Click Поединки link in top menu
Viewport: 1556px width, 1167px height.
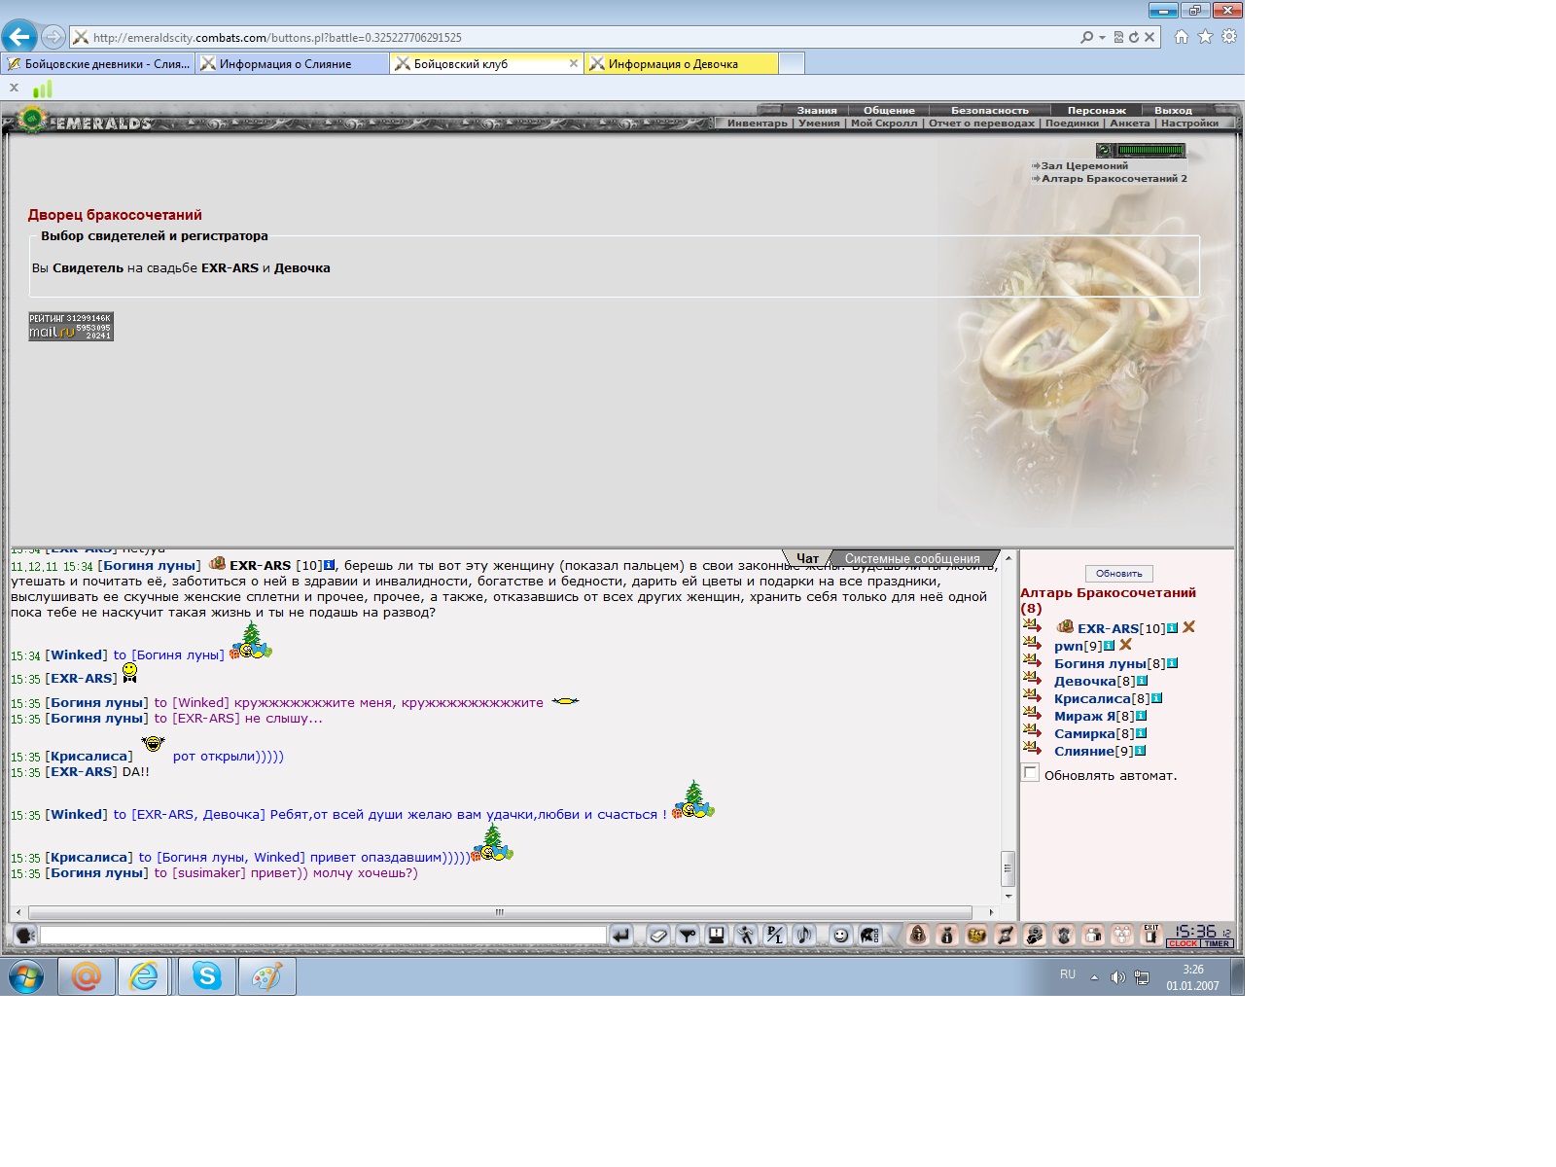(1073, 124)
